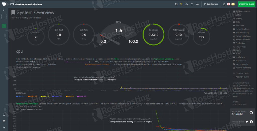Expand the left sidebar with the chevron
This screenshot has height=131, width=257.
[4, 10]
